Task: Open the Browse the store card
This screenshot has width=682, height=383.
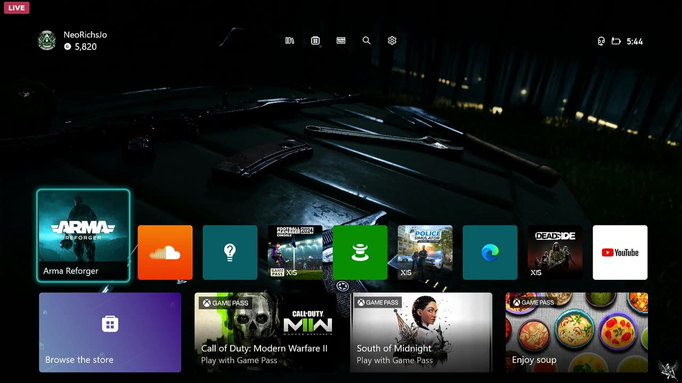Action: tap(110, 332)
